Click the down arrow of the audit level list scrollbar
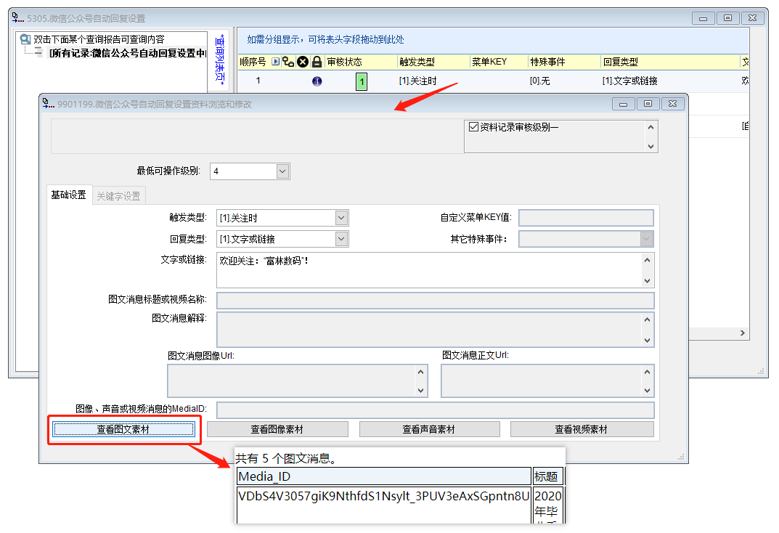 click(x=650, y=147)
